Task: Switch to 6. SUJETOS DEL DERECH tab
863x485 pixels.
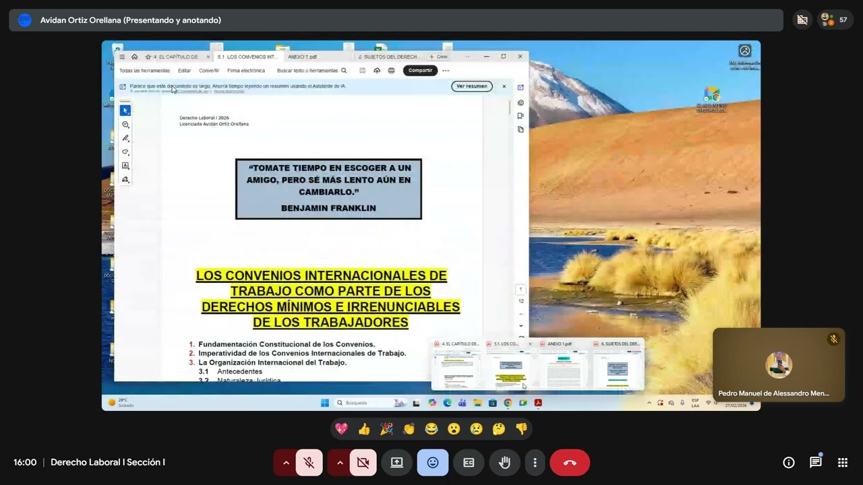Action: tap(388, 57)
